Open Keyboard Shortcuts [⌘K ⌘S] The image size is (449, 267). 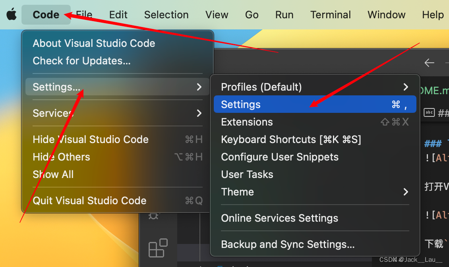[315, 139]
